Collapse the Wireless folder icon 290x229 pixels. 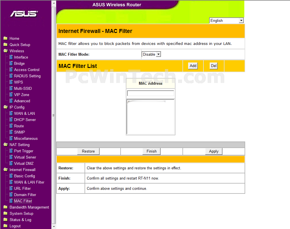(6, 51)
